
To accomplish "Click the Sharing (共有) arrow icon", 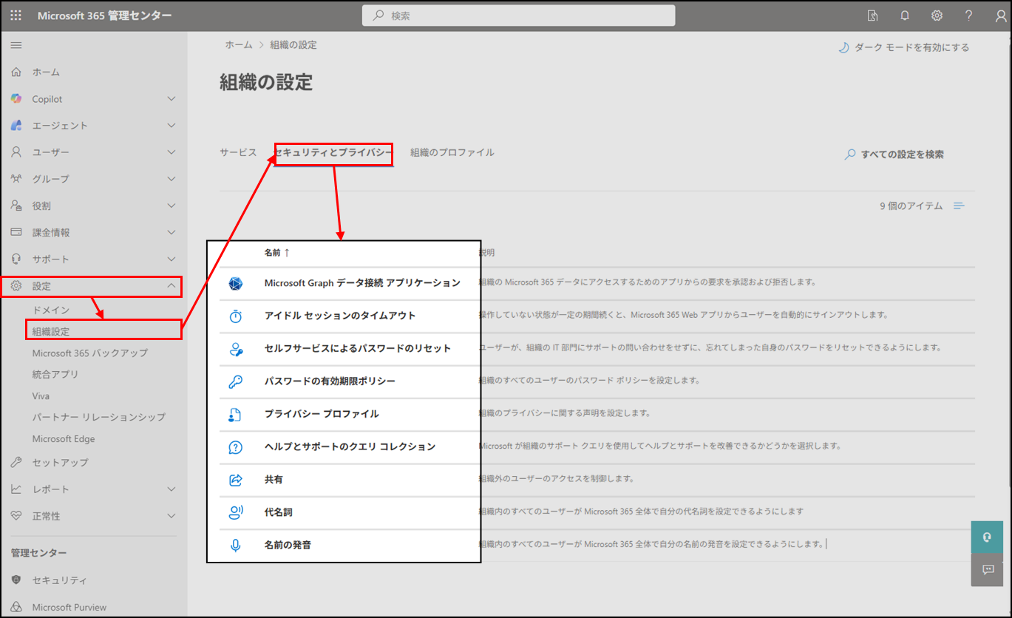I will [236, 480].
